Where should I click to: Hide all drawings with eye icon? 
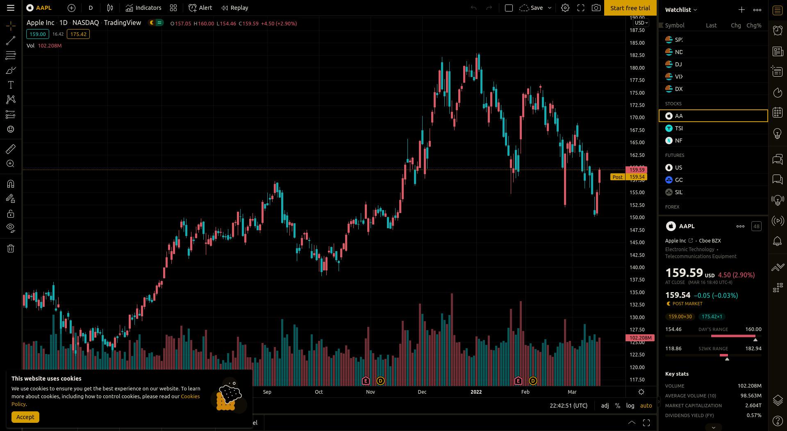coord(11,228)
